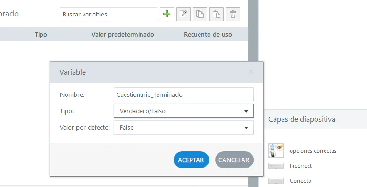Click the Buscar variables search field
Image resolution: width=367 pixels, height=187 pixels.
tap(108, 14)
